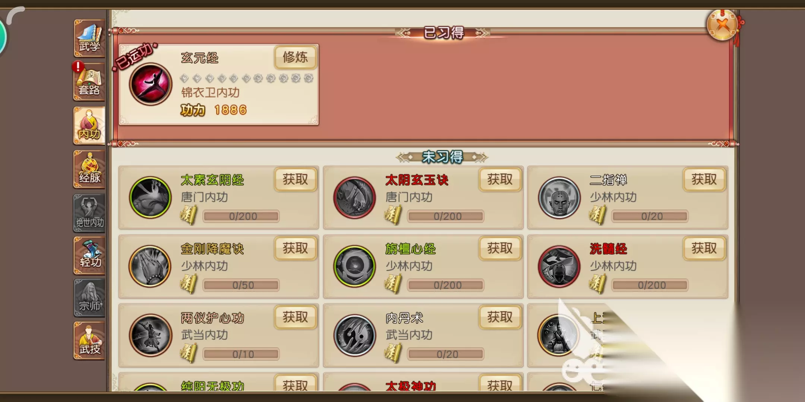Open the 宗师 sidebar icon
Viewport: 805px width, 402px height.
(89, 299)
